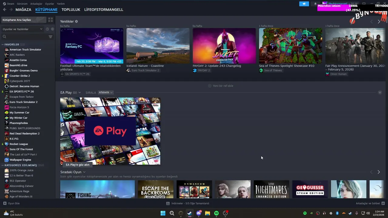Select Phasmophobia in library list
This screenshot has width=388, height=218.
pos(18,123)
